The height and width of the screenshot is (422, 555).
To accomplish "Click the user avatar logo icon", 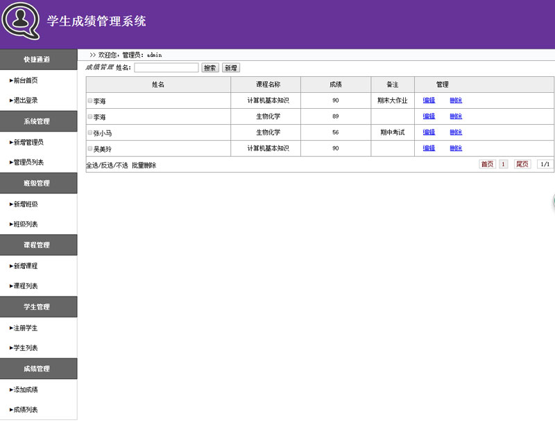I will (21, 21).
